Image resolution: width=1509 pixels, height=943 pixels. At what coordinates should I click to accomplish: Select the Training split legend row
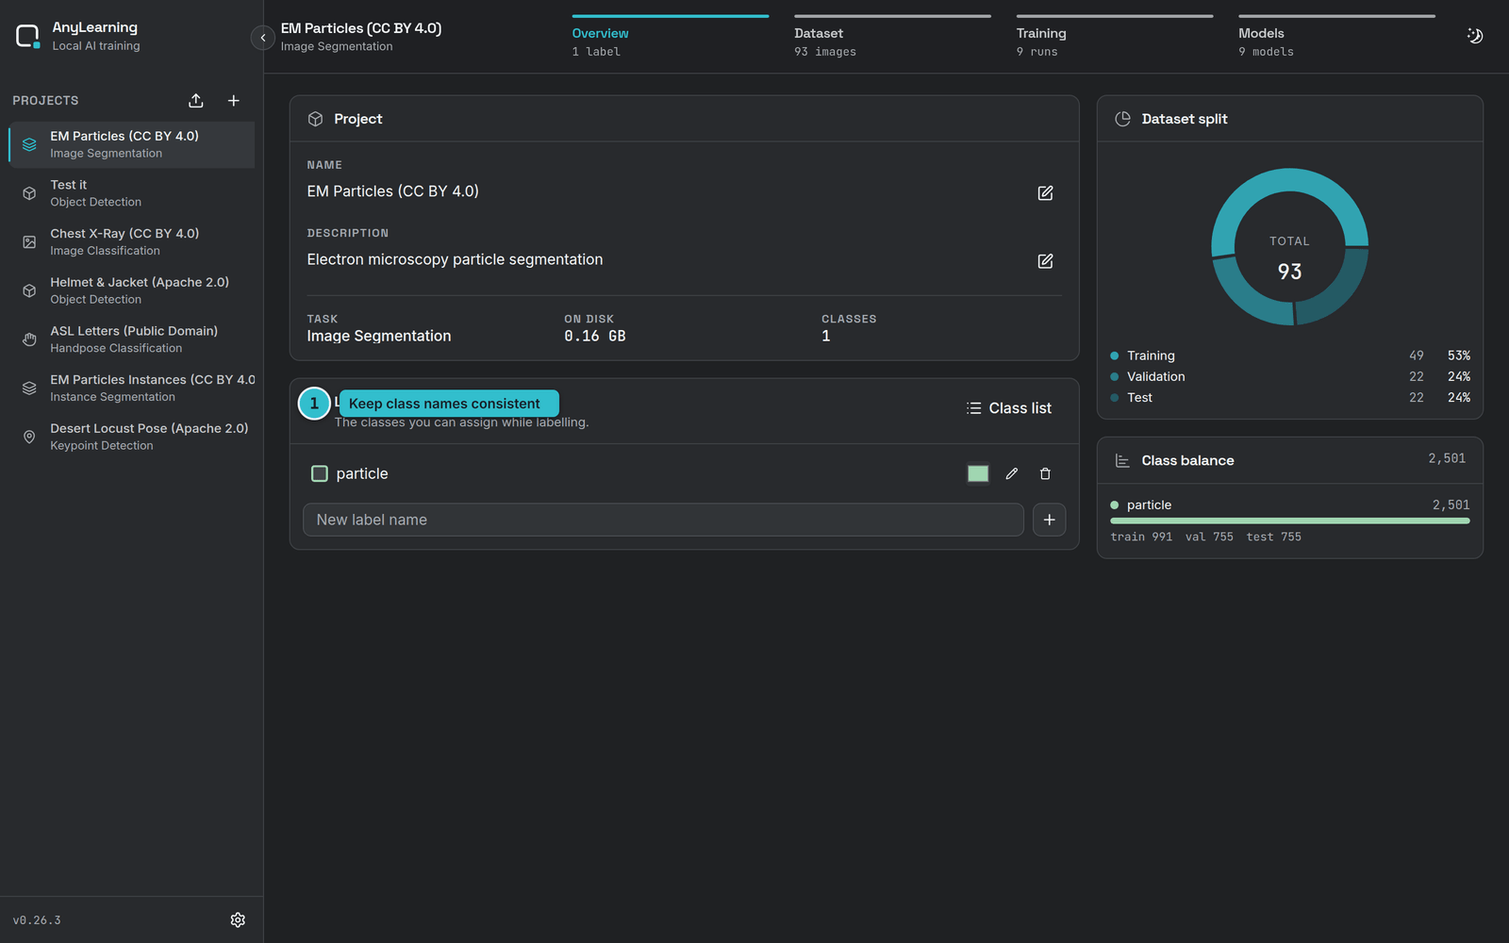[x=1290, y=356]
